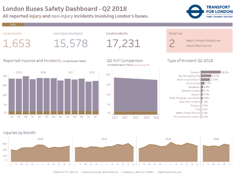The image size is (235, 176).
Task: Click the Q2 YoY Comparison area chart
Action: (x=136, y=96)
